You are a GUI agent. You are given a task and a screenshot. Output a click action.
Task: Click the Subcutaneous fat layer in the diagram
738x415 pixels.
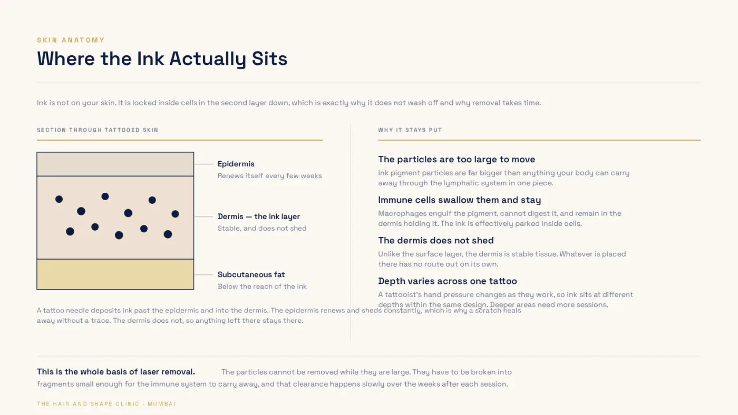coord(115,274)
